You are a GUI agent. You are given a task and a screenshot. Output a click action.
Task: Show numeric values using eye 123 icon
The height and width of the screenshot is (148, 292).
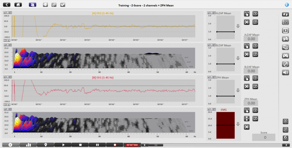(285, 121)
